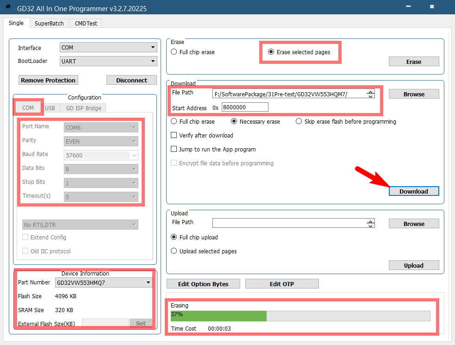455x345 pixels.
Task: Close the programmer window
Action: 431,7
